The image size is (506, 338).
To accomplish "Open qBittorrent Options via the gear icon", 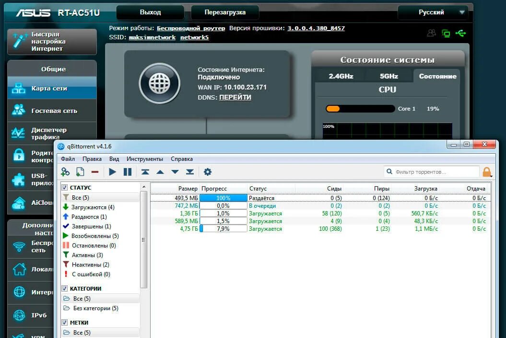I will tap(208, 171).
